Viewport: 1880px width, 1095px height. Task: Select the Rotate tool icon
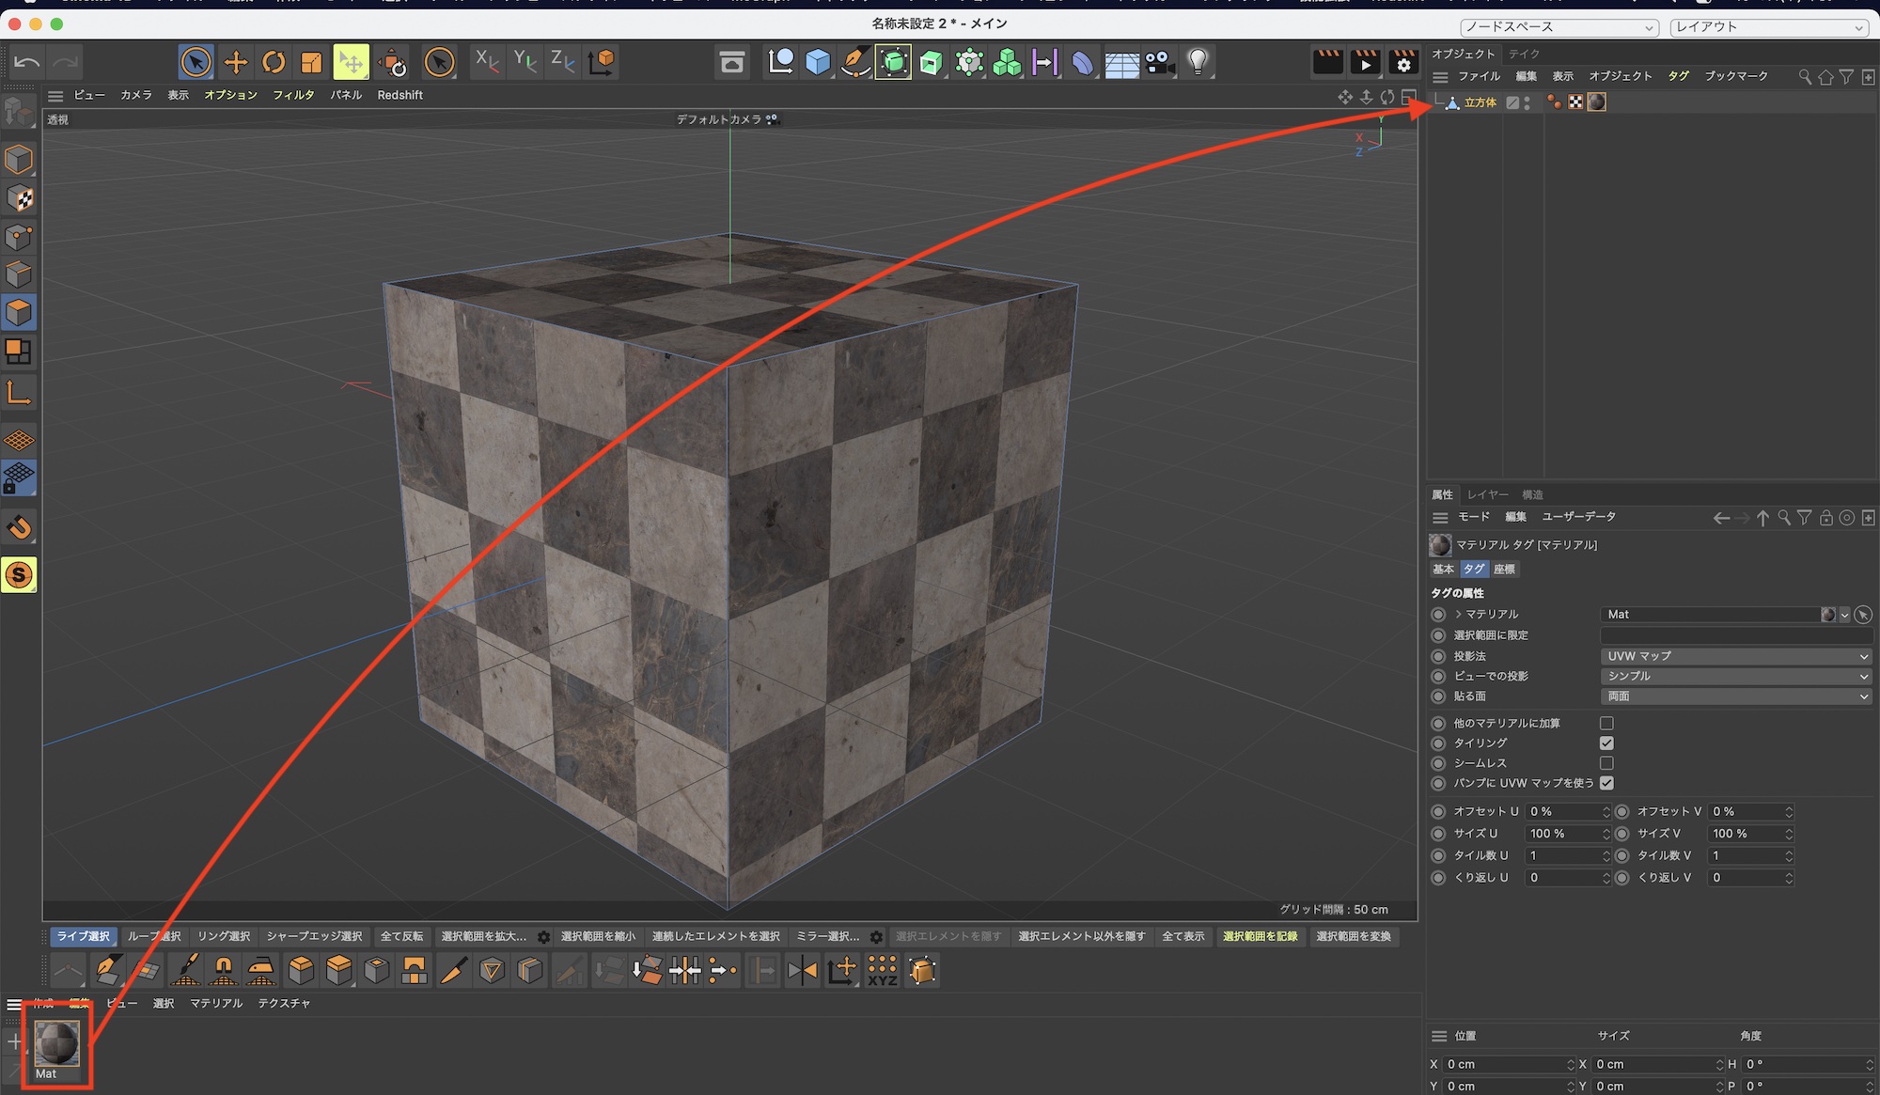(x=274, y=63)
